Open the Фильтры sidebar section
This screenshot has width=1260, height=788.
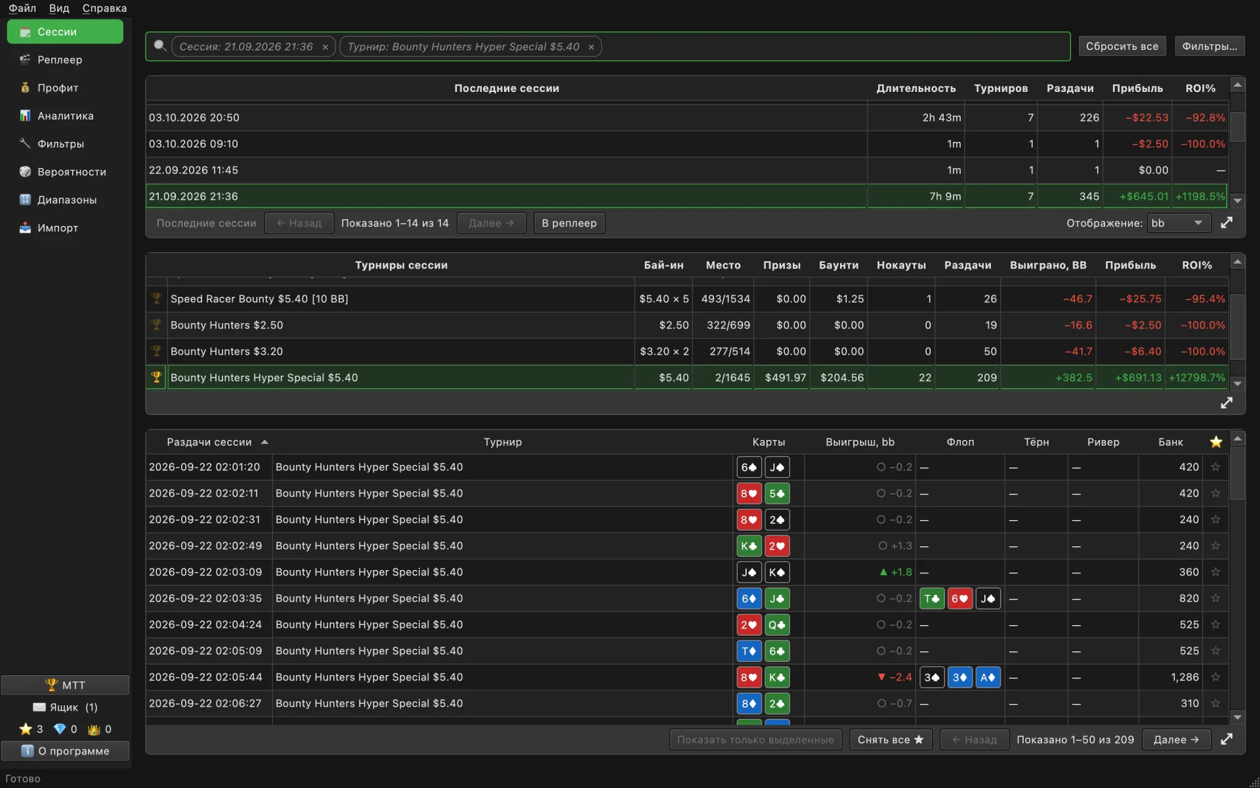[65, 144]
